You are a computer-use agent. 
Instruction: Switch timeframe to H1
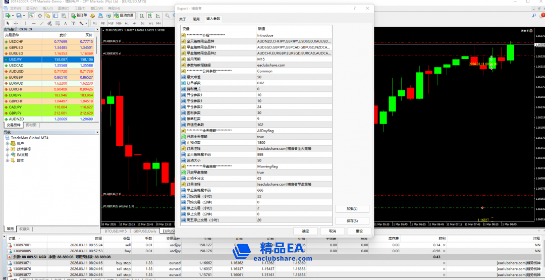pyautogui.click(x=126, y=23)
